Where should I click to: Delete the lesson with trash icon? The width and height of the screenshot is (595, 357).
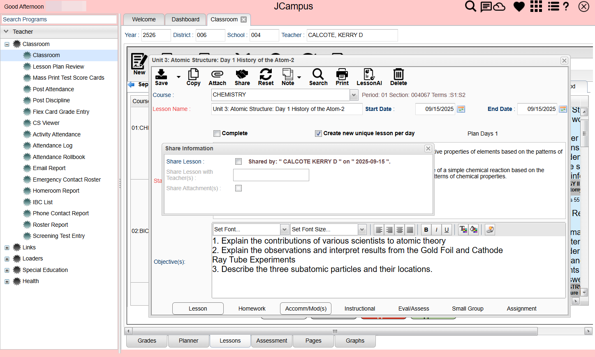pyautogui.click(x=398, y=77)
